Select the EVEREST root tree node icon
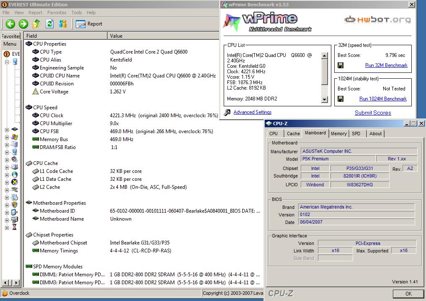 click(7, 54)
